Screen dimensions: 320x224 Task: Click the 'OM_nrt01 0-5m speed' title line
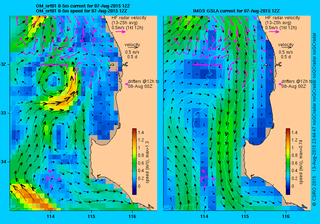tap(82, 11)
